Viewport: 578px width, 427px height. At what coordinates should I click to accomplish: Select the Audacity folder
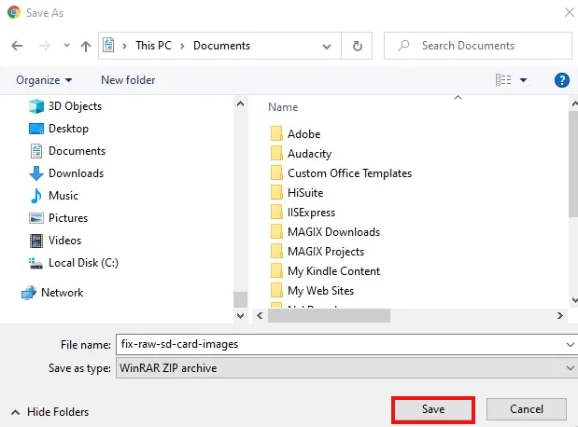[309, 154]
